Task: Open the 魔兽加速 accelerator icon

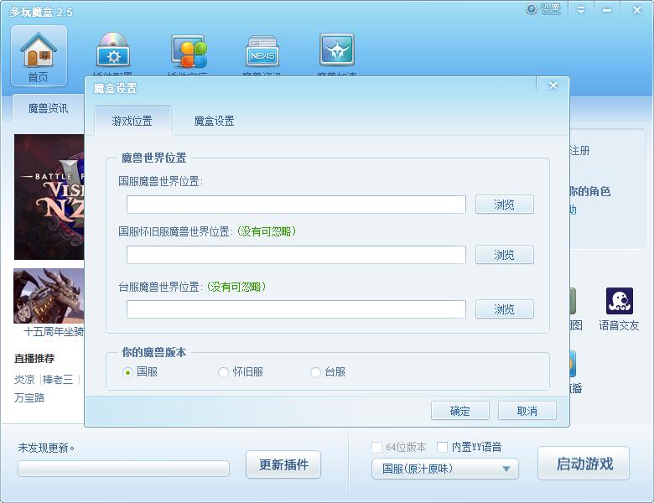Action: tap(336, 51)
